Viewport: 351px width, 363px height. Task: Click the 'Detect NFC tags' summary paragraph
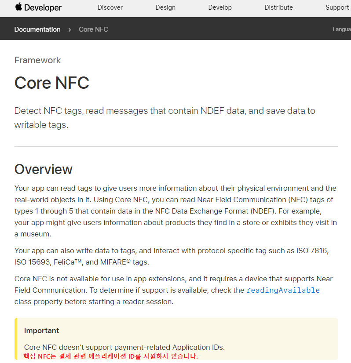(165, 118)
